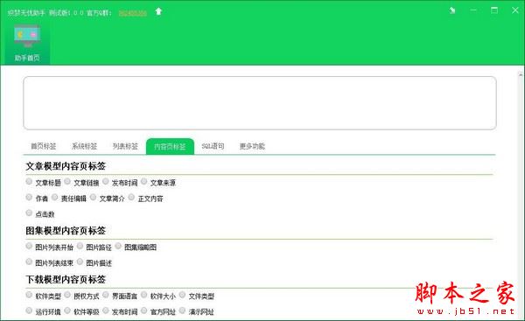Click the 图集模型内容页标签 heading
Viewport: 525px width, 321px height.
[66, 231]
